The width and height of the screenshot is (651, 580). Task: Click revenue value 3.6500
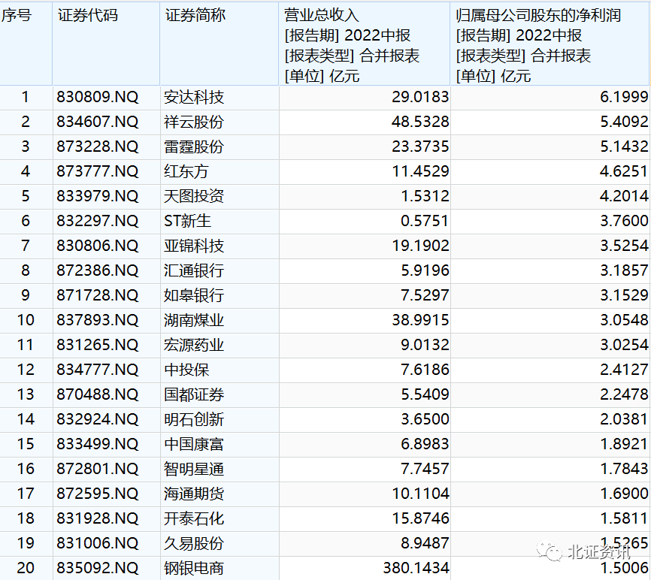point(425,419)
